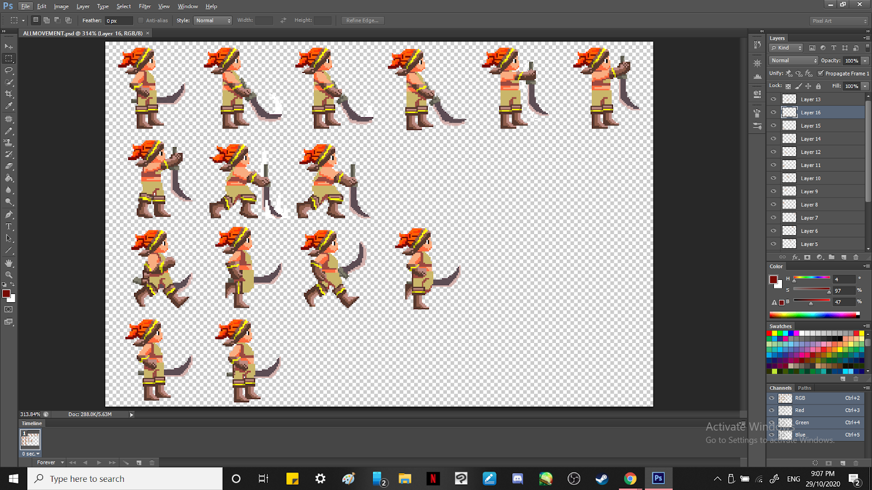The width and height of the screenshot is (872, 490).
Task: Toggle visibility of Layer 7
Action: point(773,218)
